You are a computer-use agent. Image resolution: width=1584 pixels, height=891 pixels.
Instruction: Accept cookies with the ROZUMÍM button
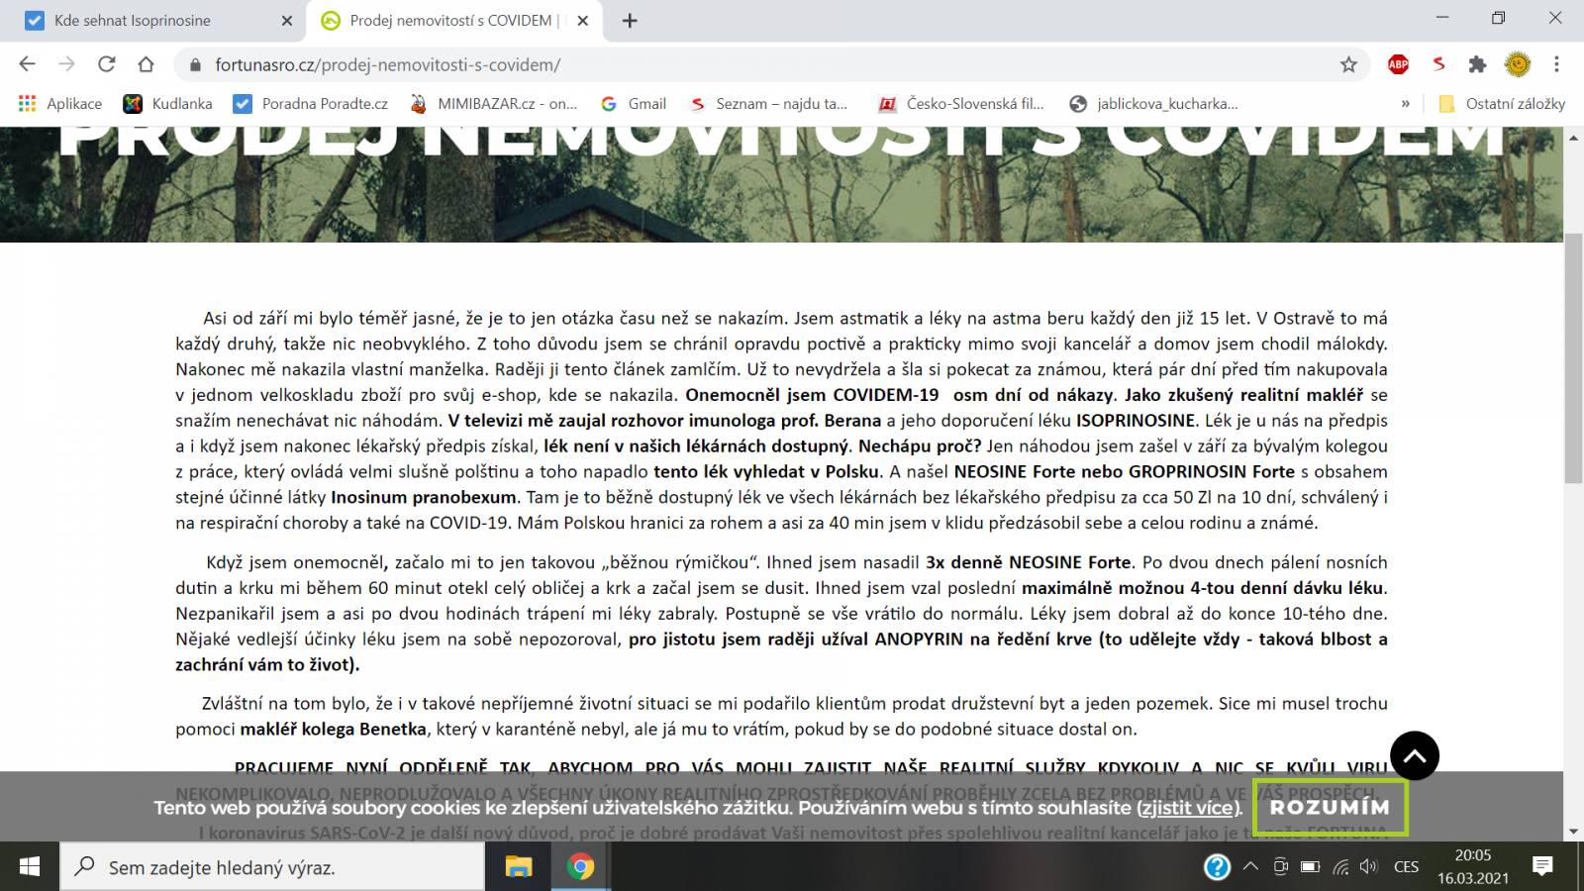1330,808
